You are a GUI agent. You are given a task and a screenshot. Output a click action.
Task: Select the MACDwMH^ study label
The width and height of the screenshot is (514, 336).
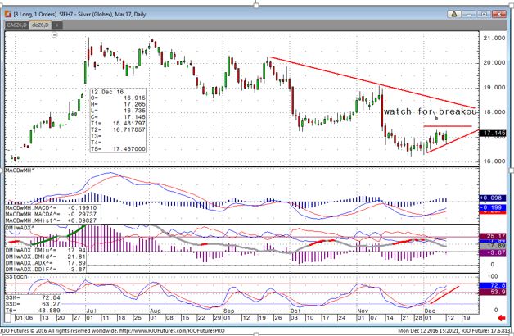(20, 170)
